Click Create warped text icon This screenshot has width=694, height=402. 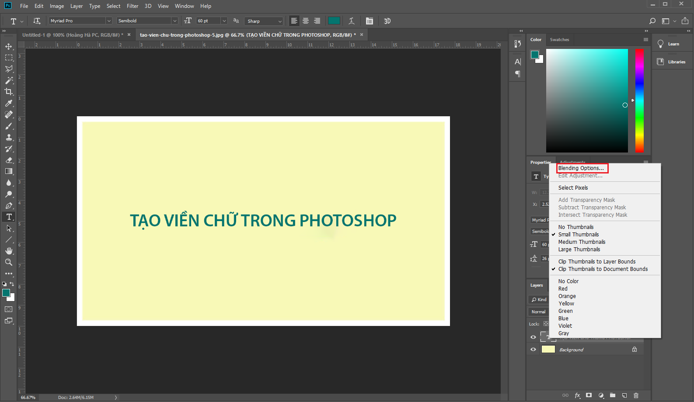(x=351, y=21)
